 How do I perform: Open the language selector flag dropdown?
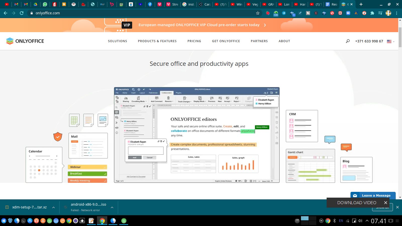pyautogui.click(x=390, y=41)
